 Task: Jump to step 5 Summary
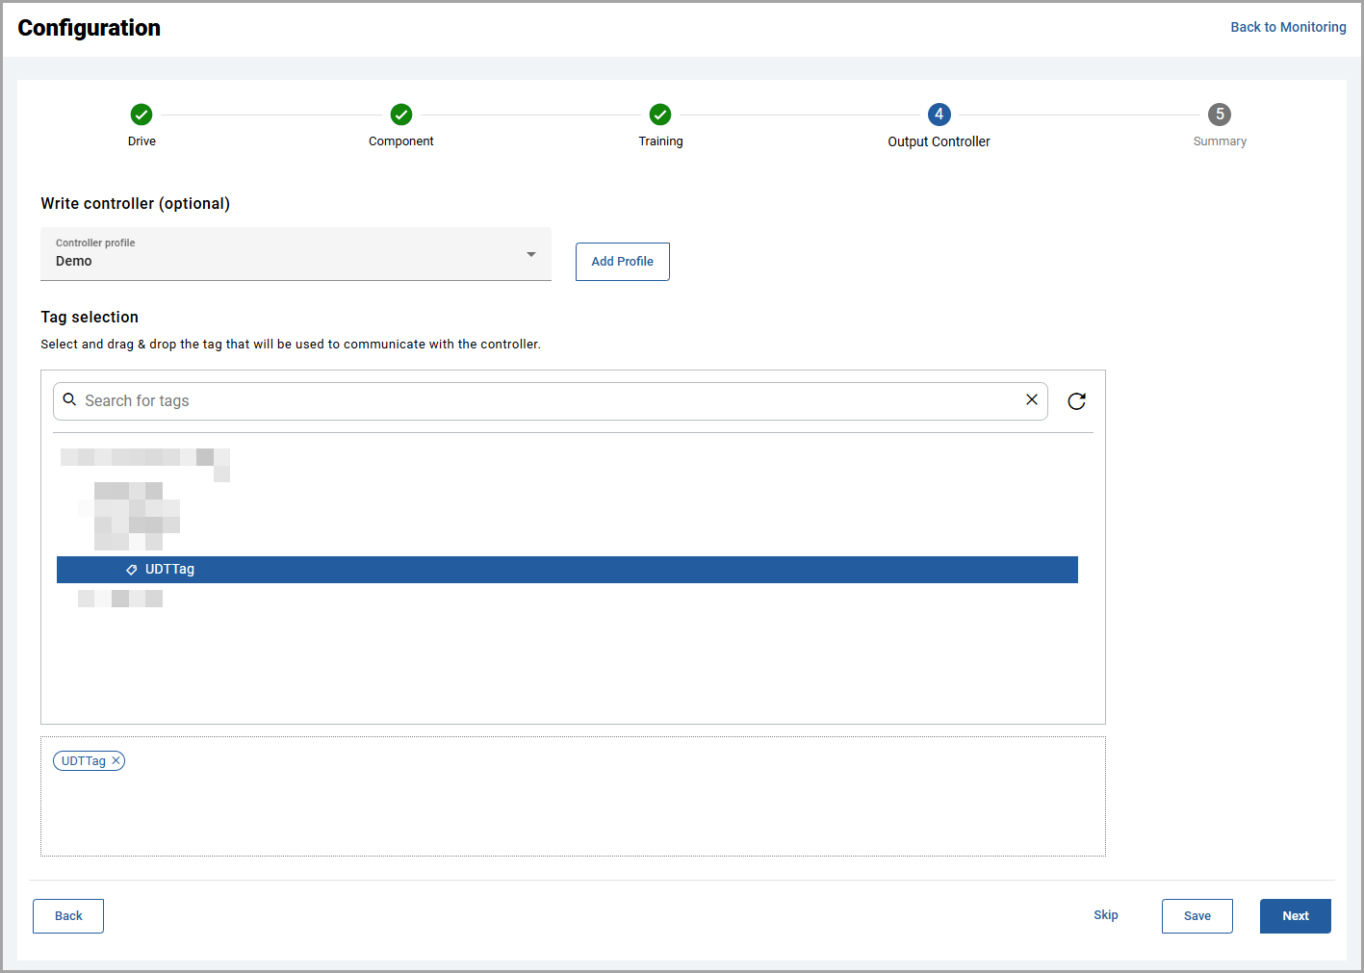[1220, 115]
